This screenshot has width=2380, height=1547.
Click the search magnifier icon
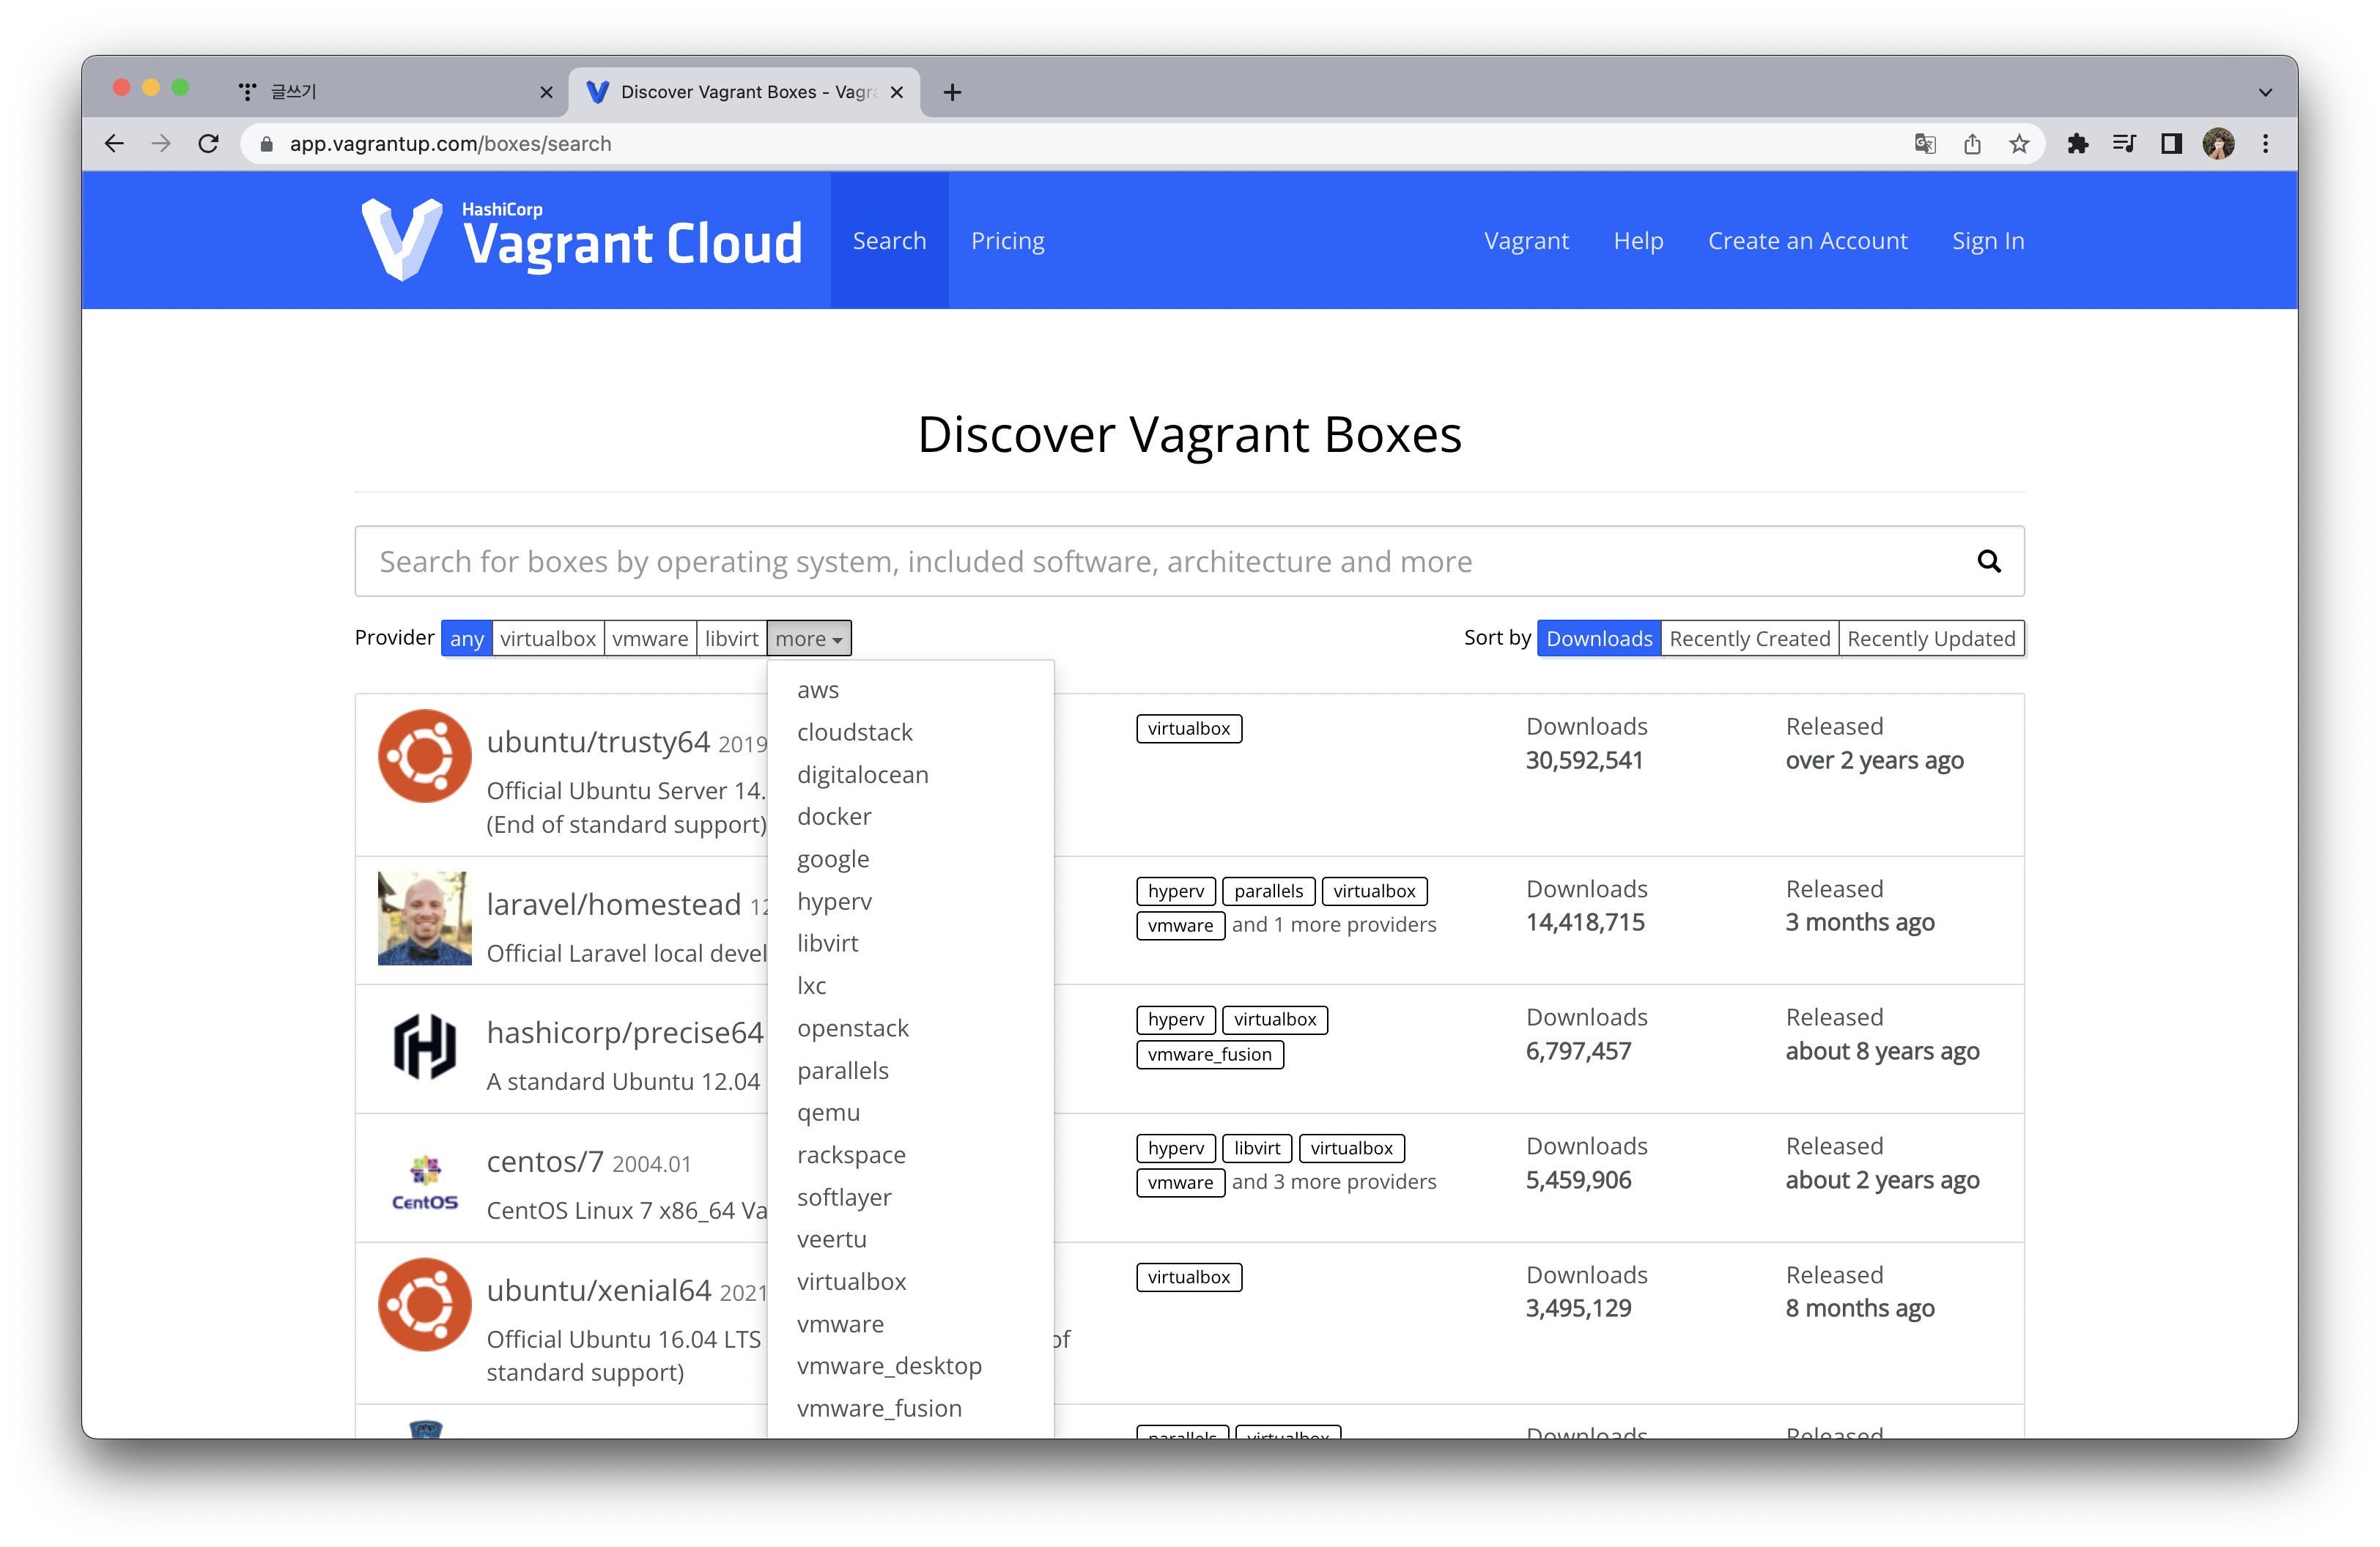1988,562
